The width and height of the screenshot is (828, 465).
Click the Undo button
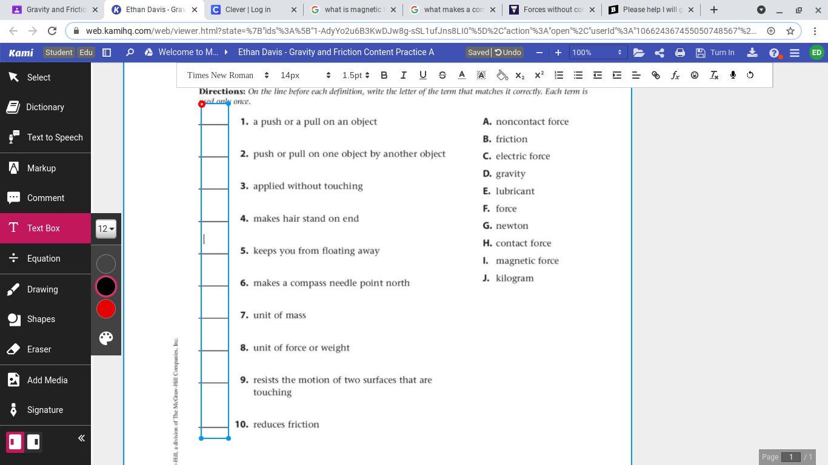[508, 53]
